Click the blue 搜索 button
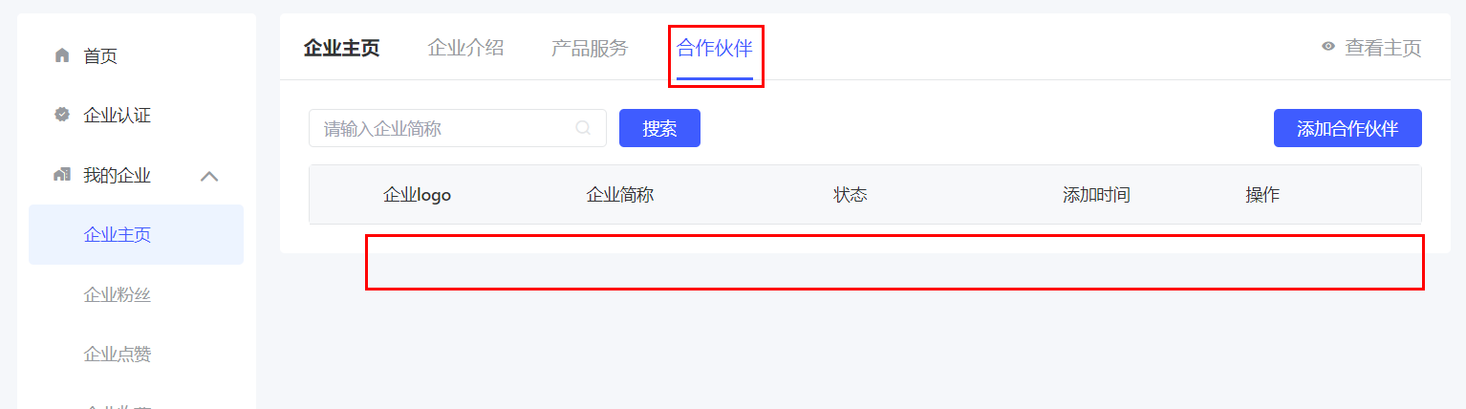1466x409 pixels. pyautogui.click(x=659, y=128)
